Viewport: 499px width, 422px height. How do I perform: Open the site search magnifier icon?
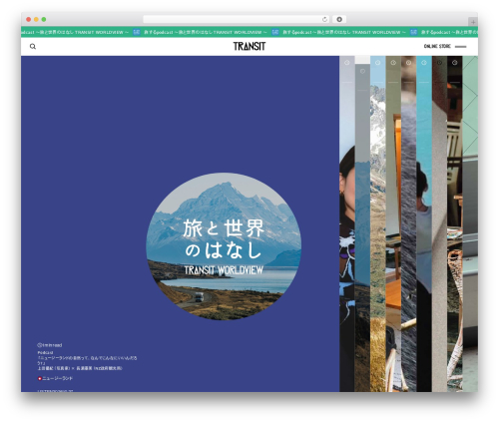pyautogui.click(x=33, y=46)
